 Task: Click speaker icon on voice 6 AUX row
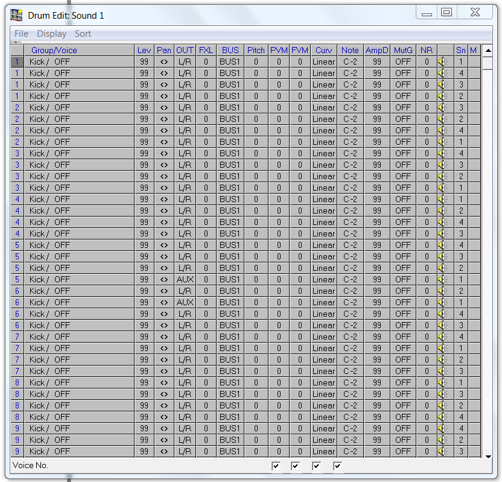click(443, 302)
